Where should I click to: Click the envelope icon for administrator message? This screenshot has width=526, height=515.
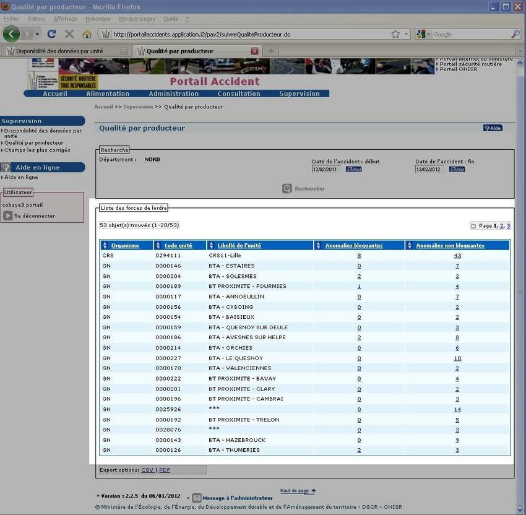point(197,498)
